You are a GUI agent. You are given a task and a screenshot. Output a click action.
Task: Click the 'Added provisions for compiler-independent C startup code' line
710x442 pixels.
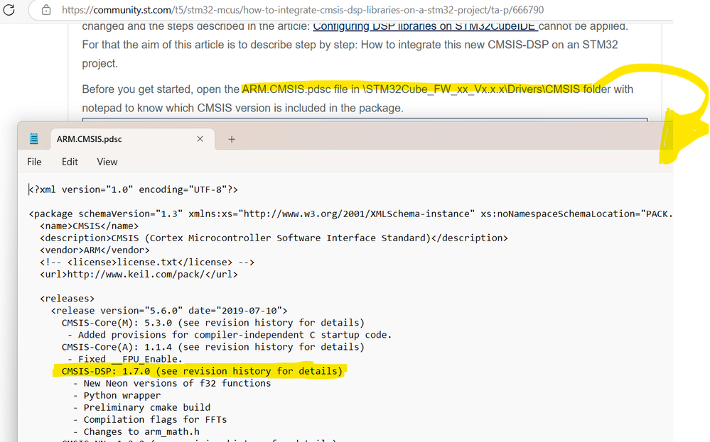[230, 335]
